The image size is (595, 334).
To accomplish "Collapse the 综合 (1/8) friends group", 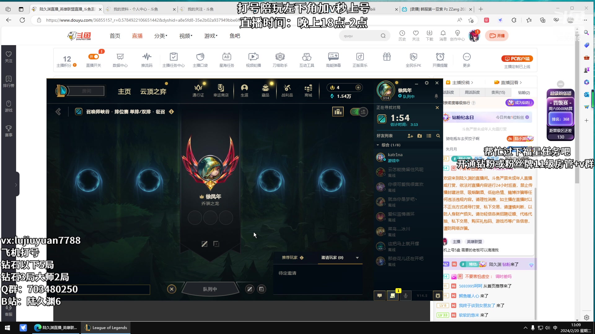I will pos(378,145).
